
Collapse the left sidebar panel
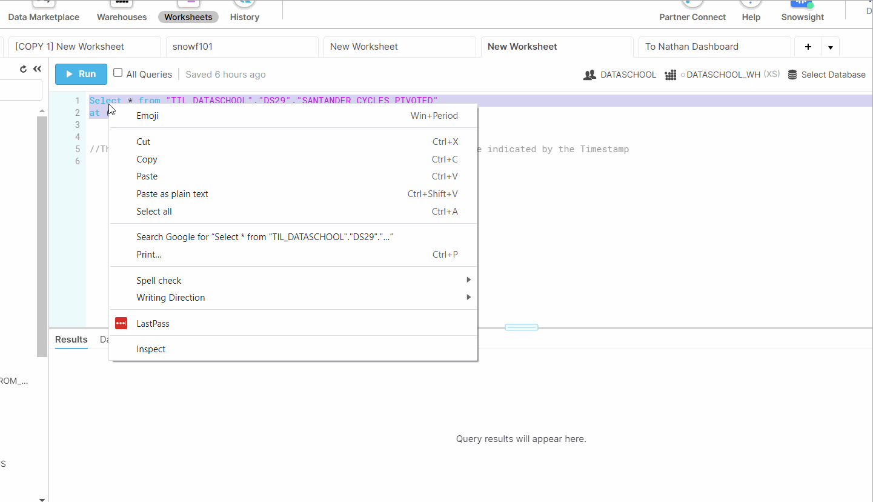(36, 69)
